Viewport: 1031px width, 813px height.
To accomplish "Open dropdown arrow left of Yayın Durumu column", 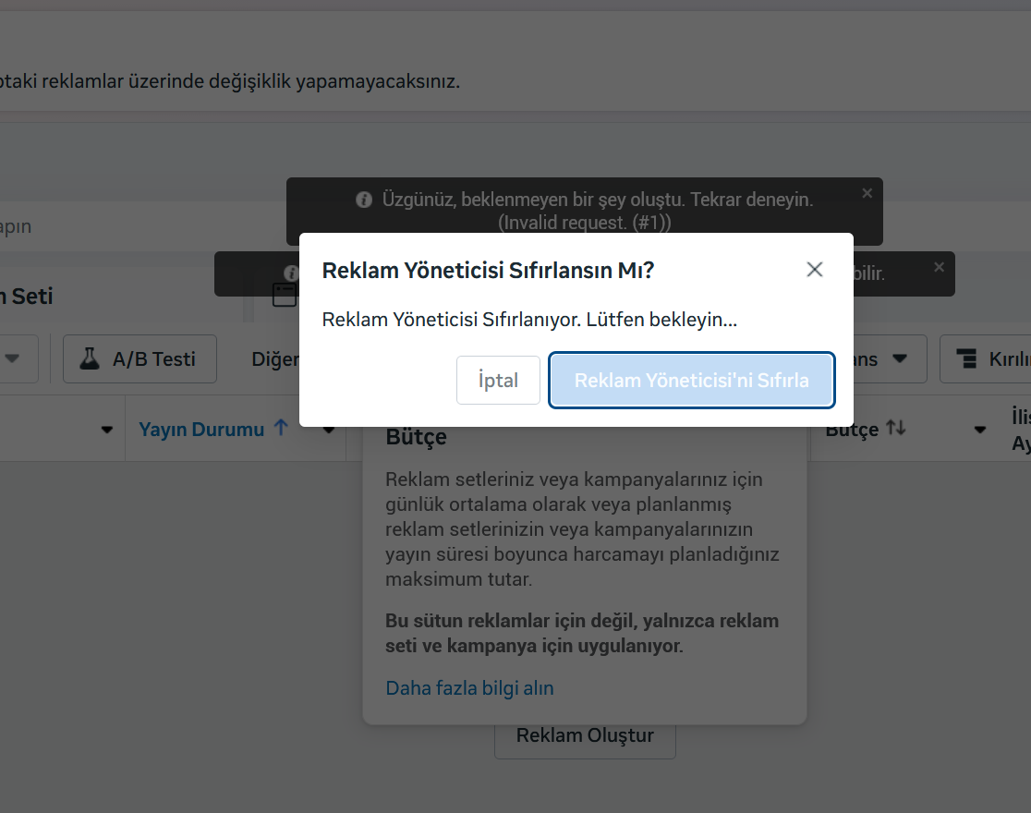I will (x=106, y=431).
